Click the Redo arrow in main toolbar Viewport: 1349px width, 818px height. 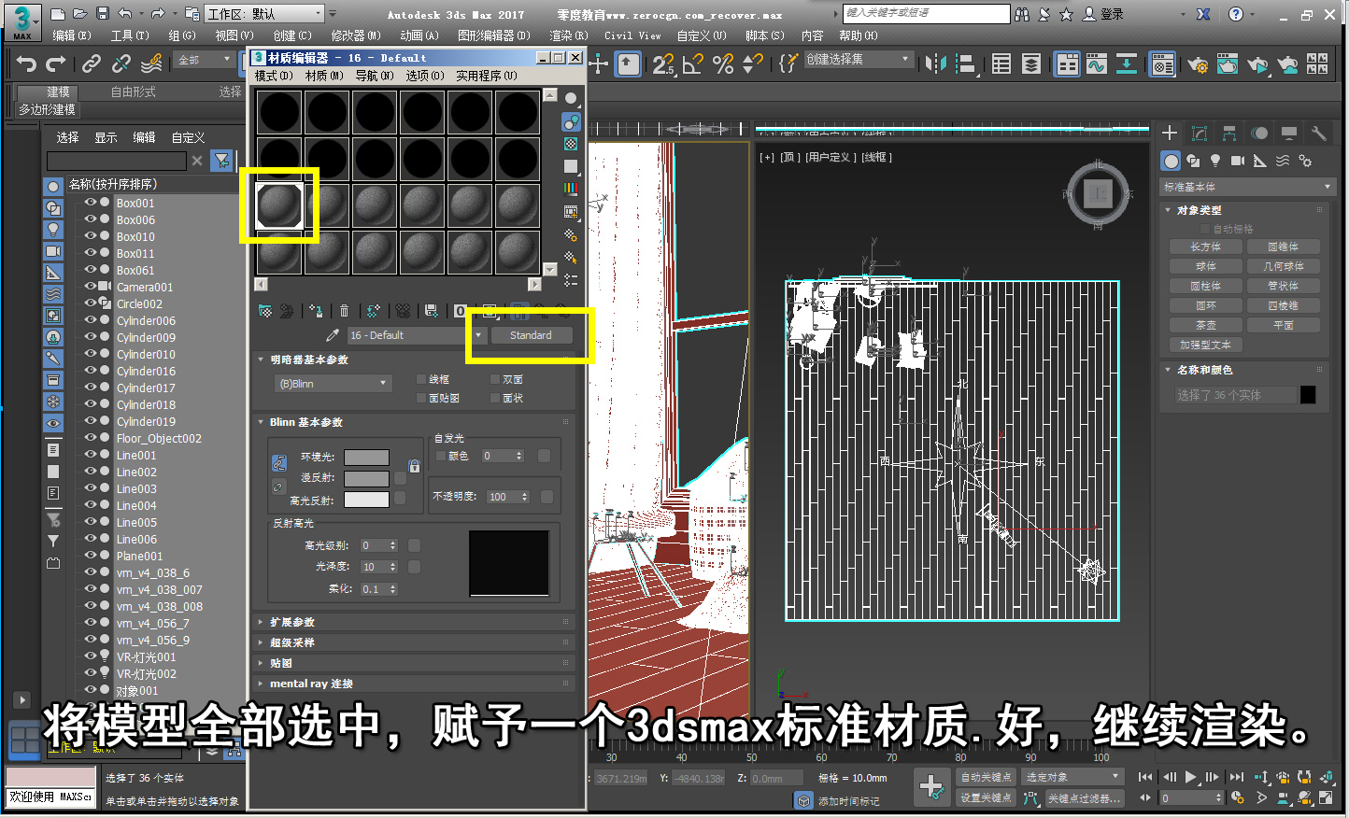click(56, 63)
